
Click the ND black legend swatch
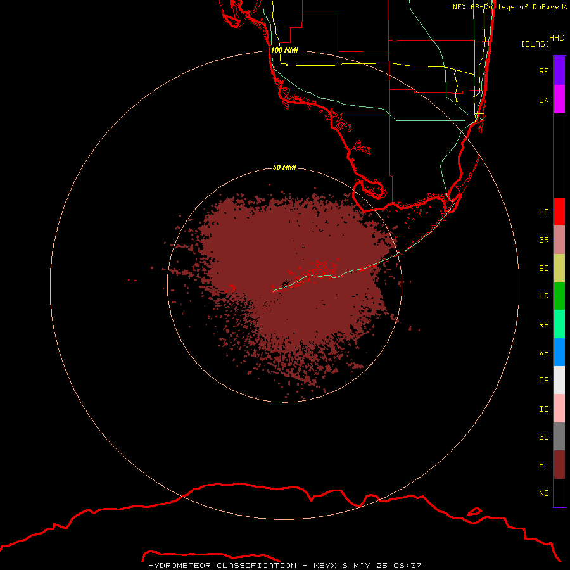559,493
